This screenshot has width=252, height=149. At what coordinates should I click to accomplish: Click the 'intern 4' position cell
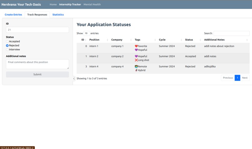[94, 67]
